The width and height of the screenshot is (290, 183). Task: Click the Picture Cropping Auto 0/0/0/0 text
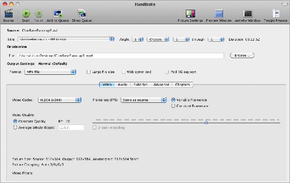click(38, 164)
